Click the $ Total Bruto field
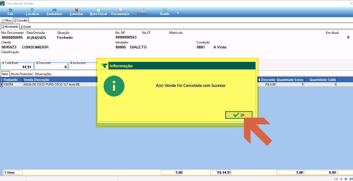The image size is (353, 181). tap(17, 67)
